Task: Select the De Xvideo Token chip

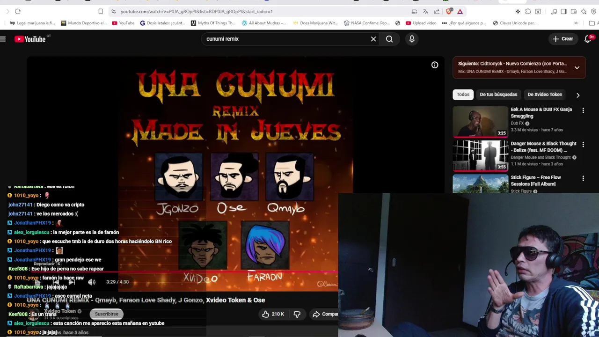Action: tap(545, 95)
